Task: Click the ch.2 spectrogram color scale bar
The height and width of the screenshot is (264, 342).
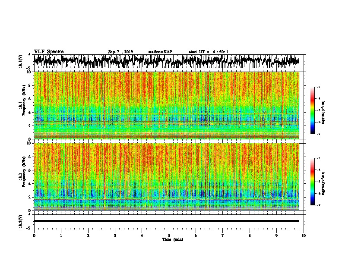Action: coord(313,182)
